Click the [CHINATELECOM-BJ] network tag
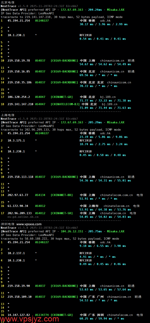Image resolution: width=150 pixels, height=323 pixels. [x=65, y=104]
